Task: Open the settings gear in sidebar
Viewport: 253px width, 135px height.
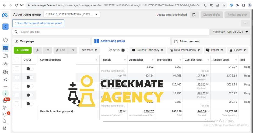Action: pyautogui.click(x=5, y=108)
